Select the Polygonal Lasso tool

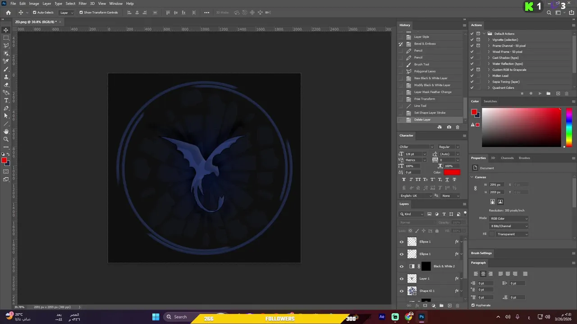(6, 45)
